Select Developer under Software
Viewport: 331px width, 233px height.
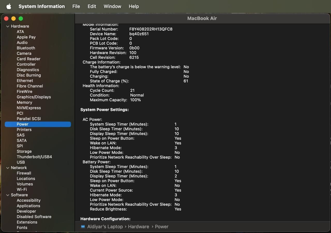pyautogui.click(x=26, y=211)
